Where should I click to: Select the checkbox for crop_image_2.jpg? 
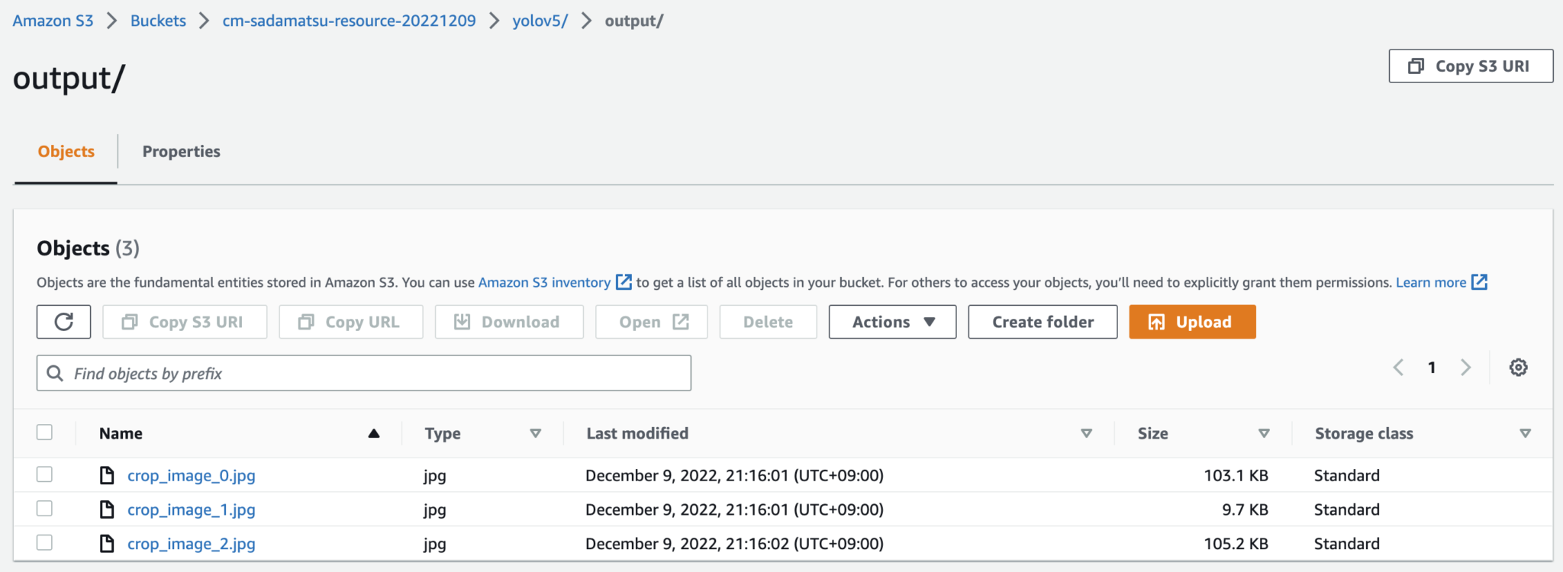coord(45,542)
